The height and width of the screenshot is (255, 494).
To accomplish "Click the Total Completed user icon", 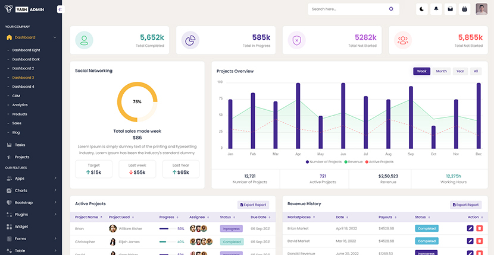I will 84,40.
